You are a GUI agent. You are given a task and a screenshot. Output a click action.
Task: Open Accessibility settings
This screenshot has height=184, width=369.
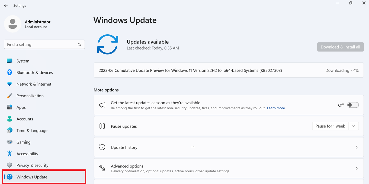pos(27,154)
